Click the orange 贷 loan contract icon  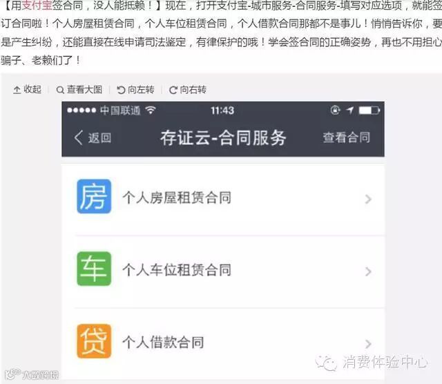click(x=94, y=341)
